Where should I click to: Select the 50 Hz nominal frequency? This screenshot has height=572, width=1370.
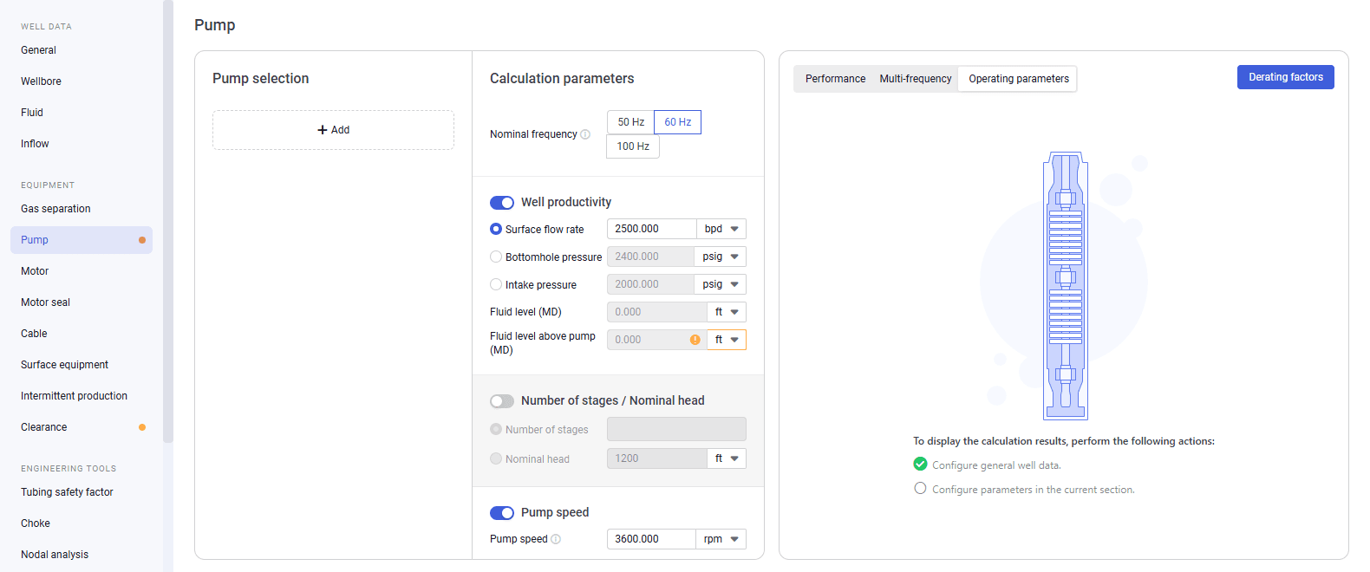point(631,122)
